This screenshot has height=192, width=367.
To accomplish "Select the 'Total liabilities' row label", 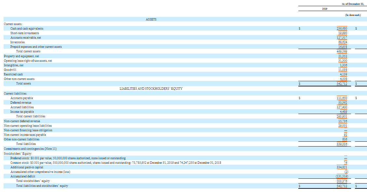I will pos(26,144).
